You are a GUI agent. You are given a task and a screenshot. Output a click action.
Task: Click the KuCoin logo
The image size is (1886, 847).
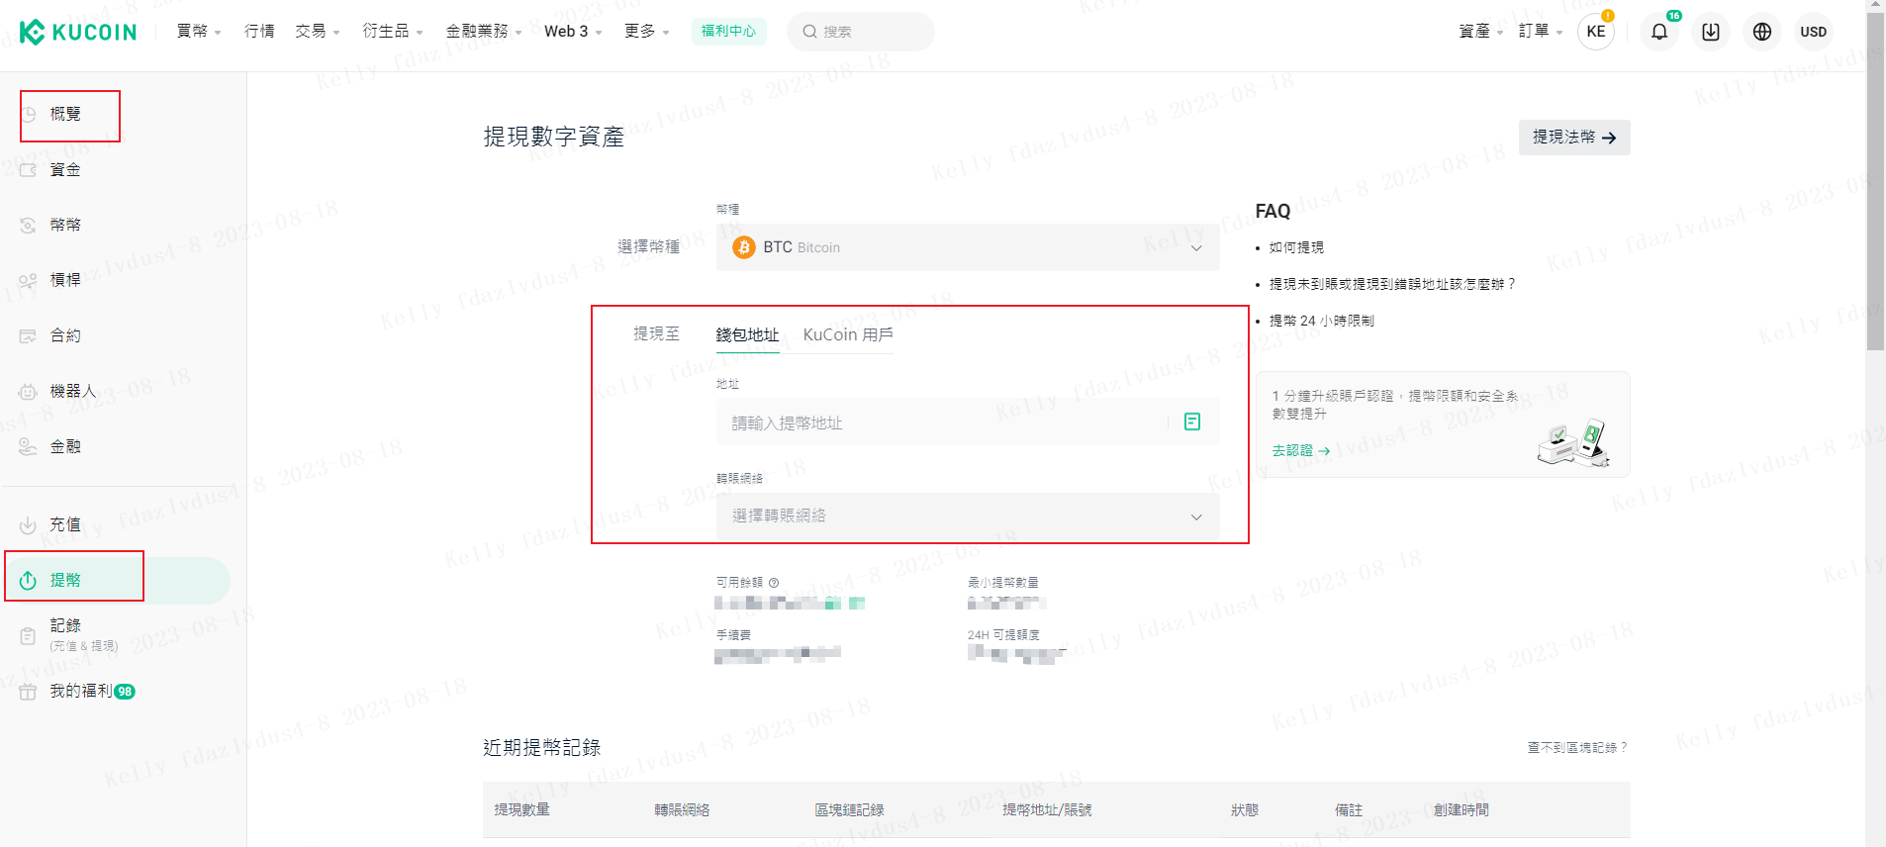coord(78,32)
